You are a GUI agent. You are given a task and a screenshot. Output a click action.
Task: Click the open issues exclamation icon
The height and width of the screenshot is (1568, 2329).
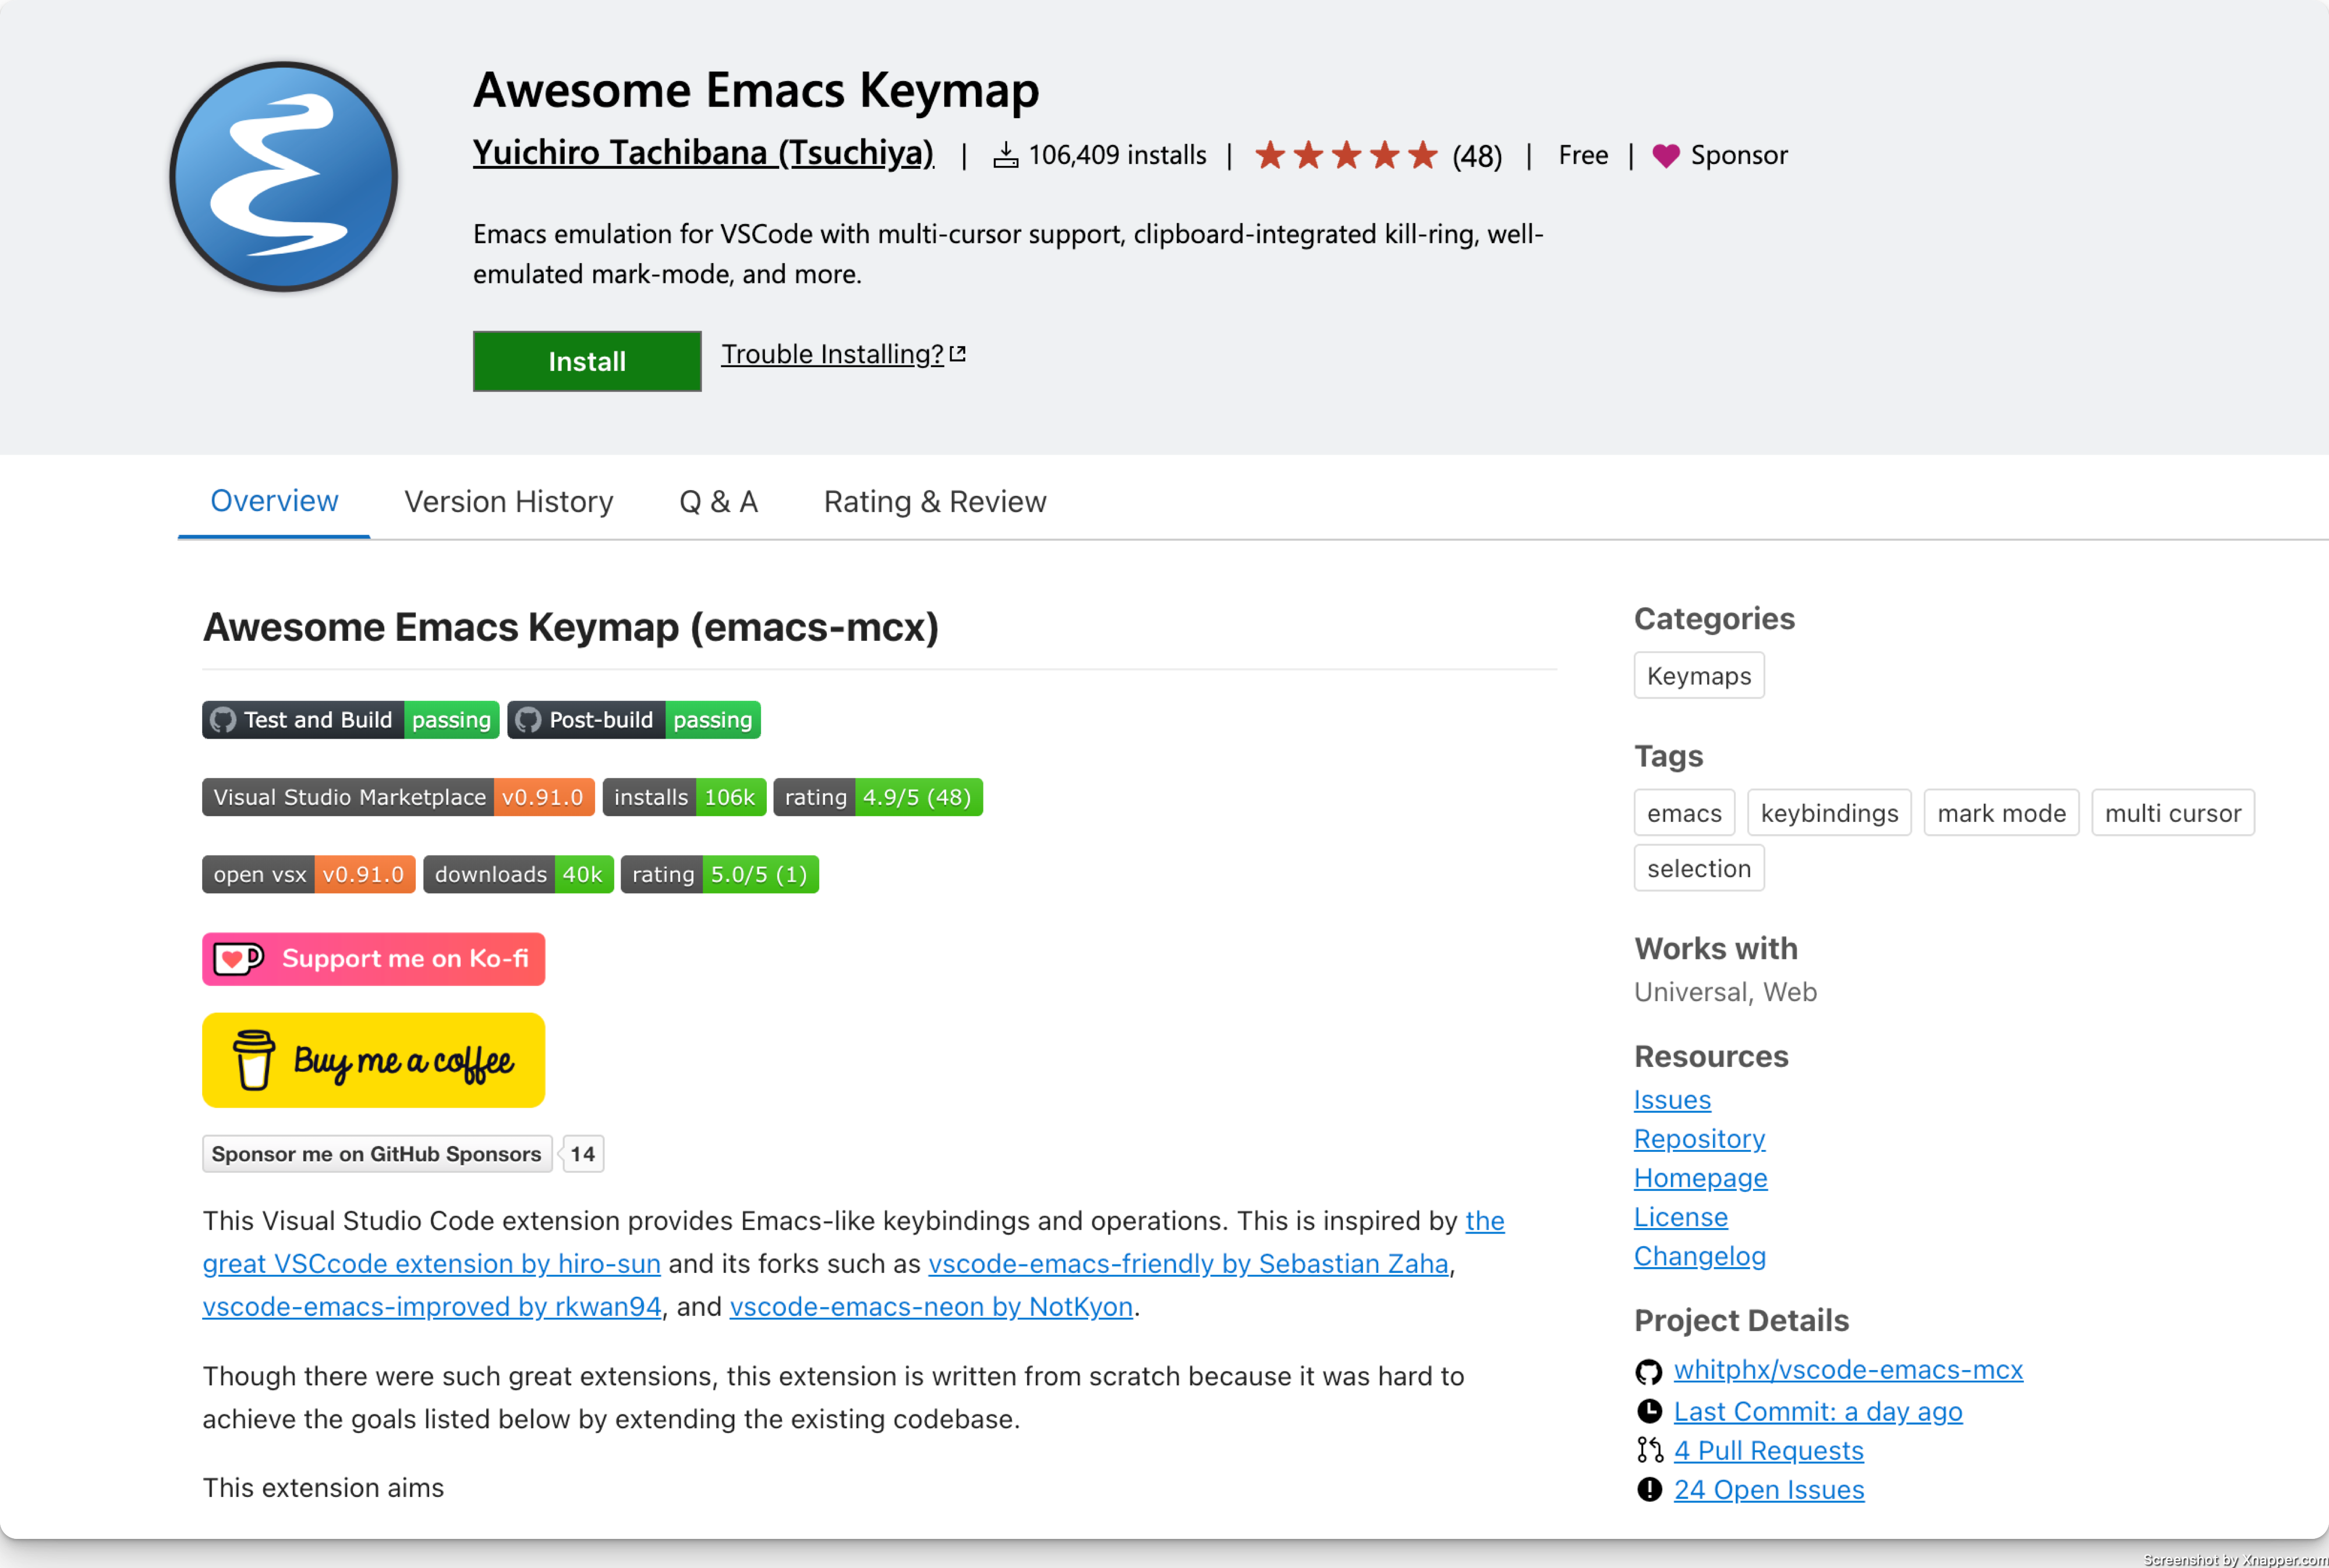1649,1490
